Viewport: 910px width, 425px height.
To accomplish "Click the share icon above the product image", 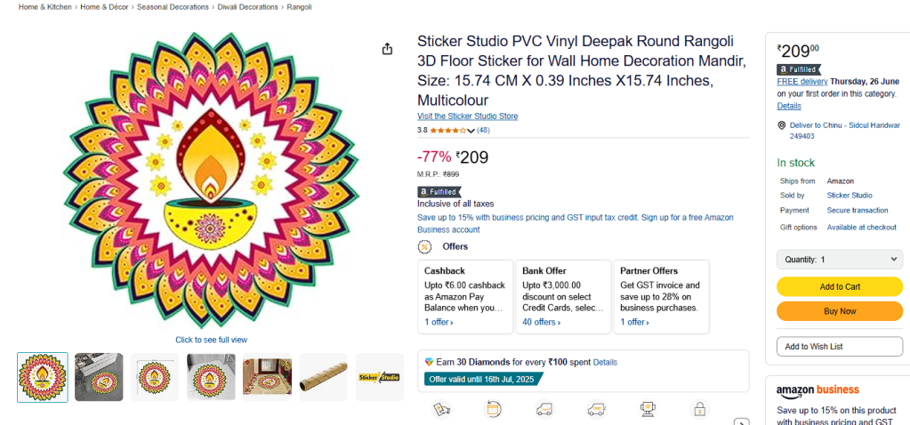I will pos(387,49).
